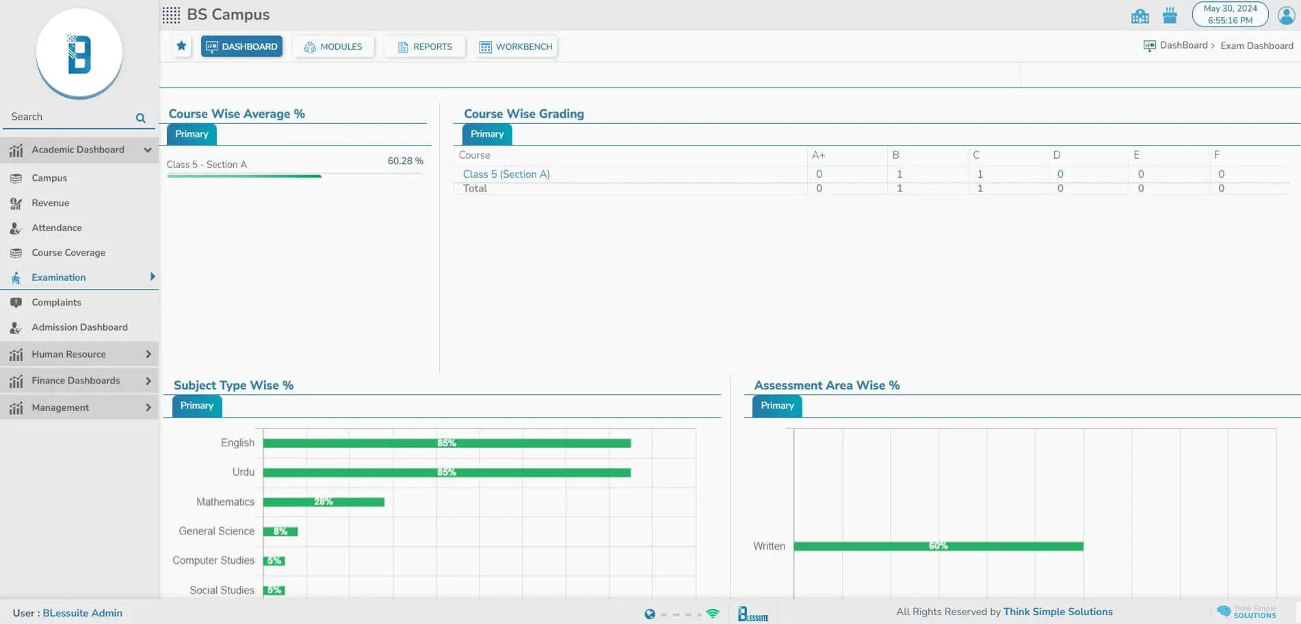The height and width of the screenshot is (624, 1301).
Task: Click the favorites star icon
Action: tap(181, 46)
